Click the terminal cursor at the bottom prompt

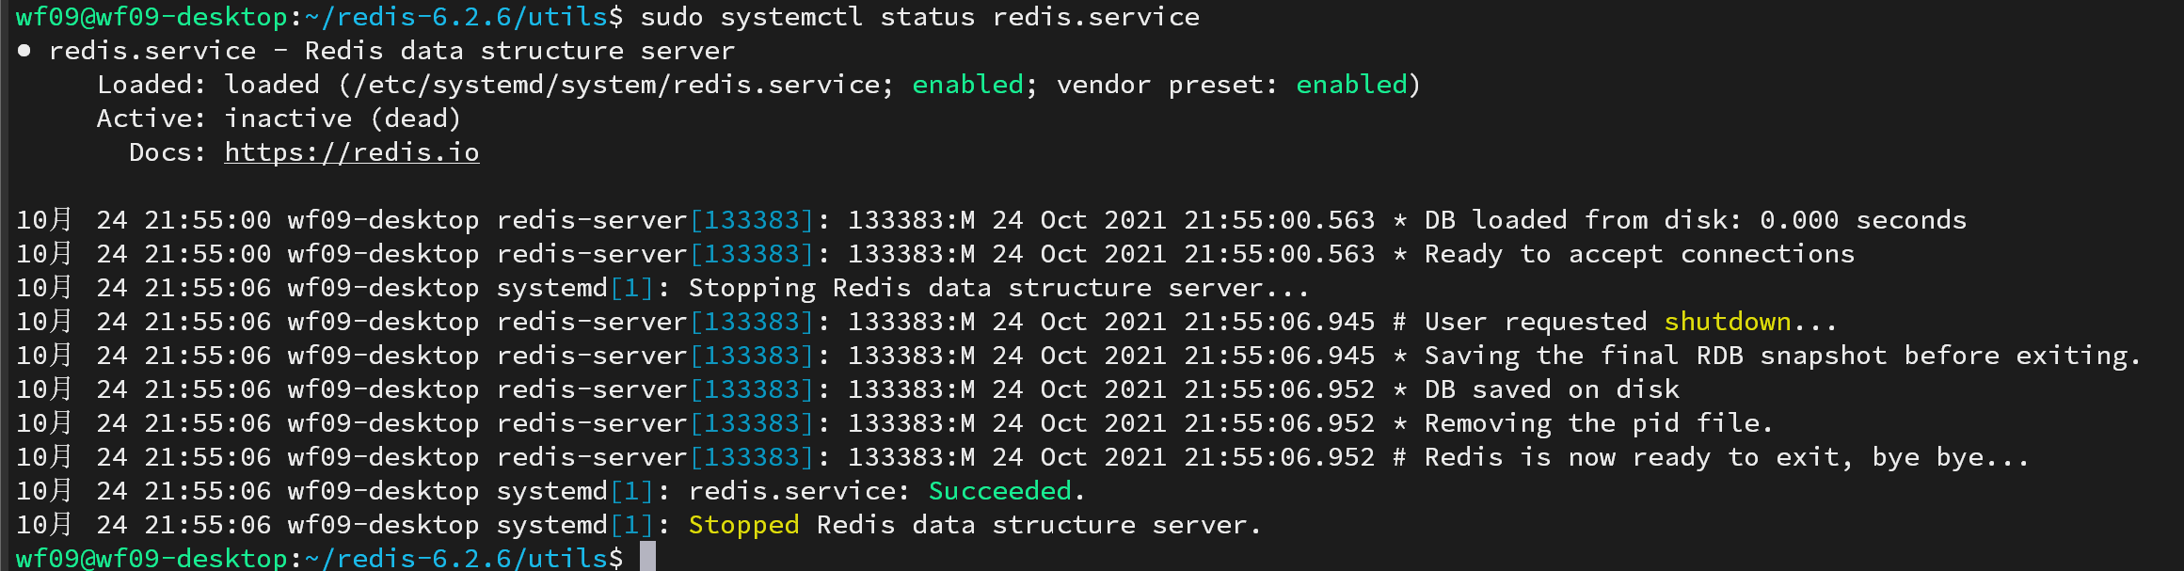tap(647, 557)
